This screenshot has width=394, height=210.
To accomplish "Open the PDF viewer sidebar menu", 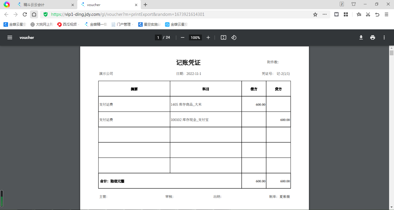I will coord(10,37).
